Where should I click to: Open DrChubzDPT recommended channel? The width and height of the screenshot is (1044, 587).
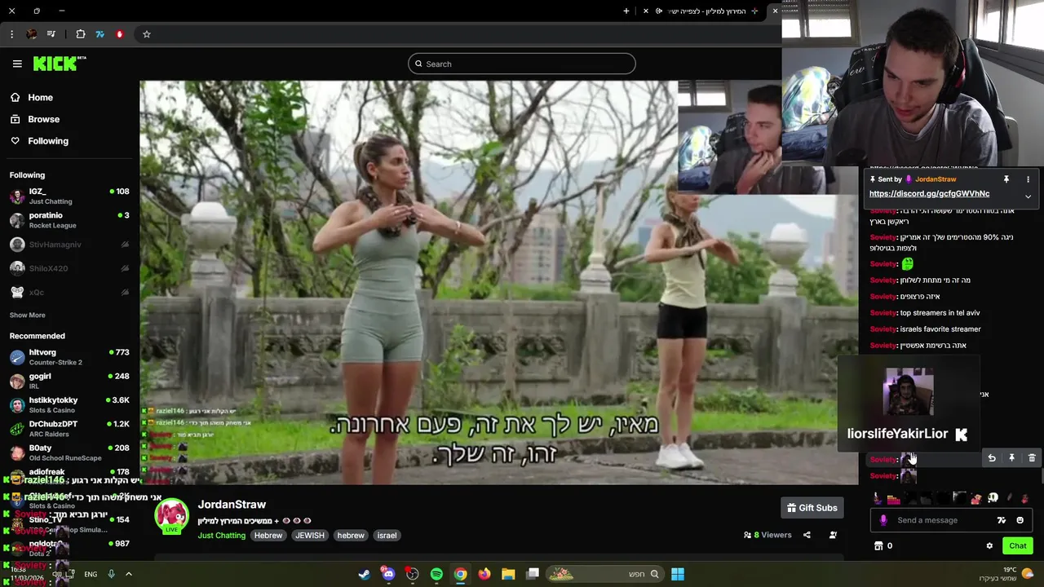(69, 428)
